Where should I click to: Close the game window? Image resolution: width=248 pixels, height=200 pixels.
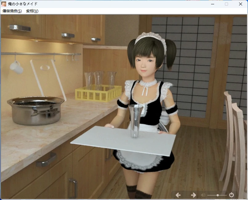(x=241, y=4)
